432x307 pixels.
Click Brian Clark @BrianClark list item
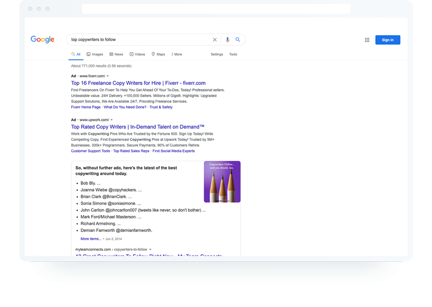click(106, 196)
